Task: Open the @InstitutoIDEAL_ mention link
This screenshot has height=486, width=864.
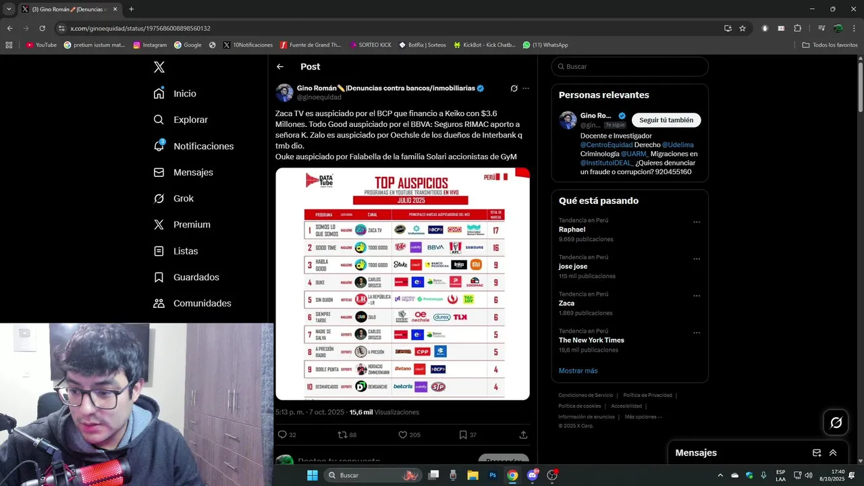Action: [x=607, y=163]
